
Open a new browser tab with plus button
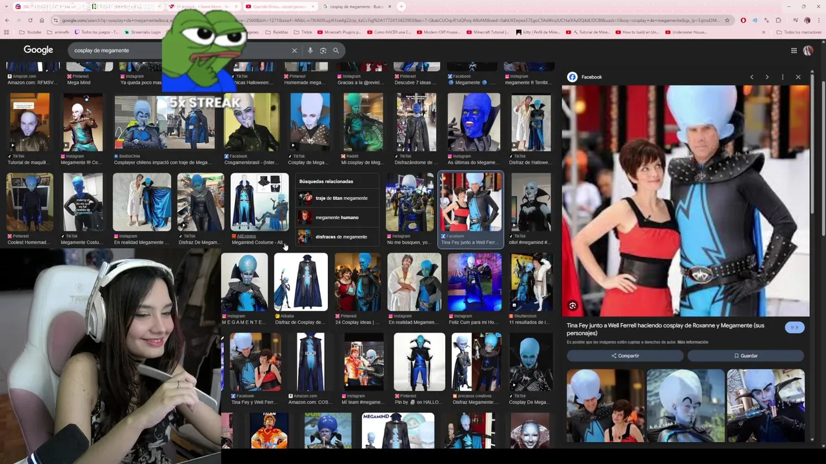pyautogui.click(x=401, y=6)
